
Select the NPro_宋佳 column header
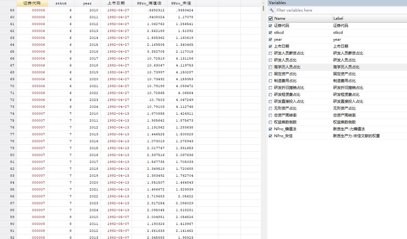click(x=181, y=3)
